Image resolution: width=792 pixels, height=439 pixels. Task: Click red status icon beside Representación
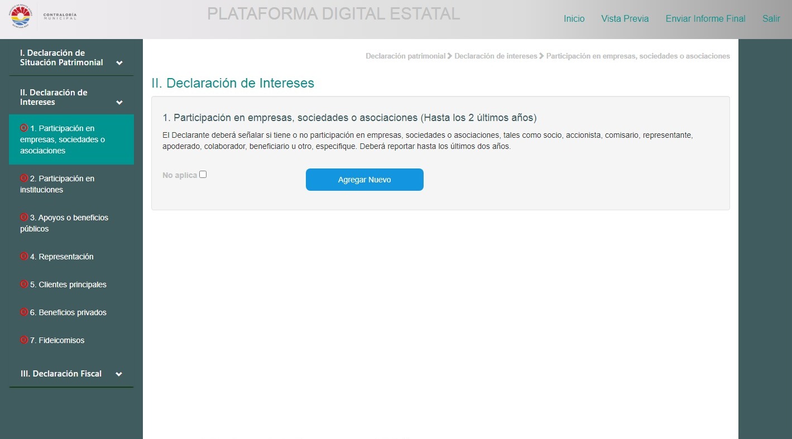click(24, 256)
